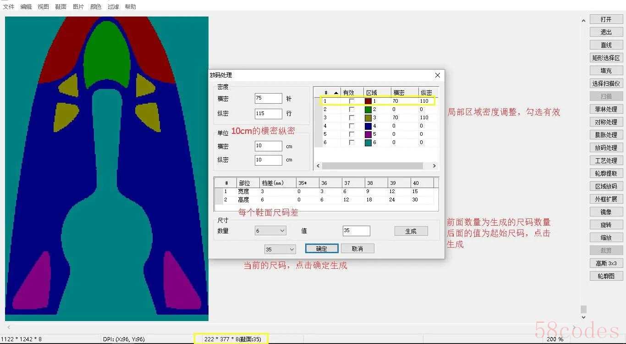
Task: Check the 有效 box for region 6
Action: [351, 143]
